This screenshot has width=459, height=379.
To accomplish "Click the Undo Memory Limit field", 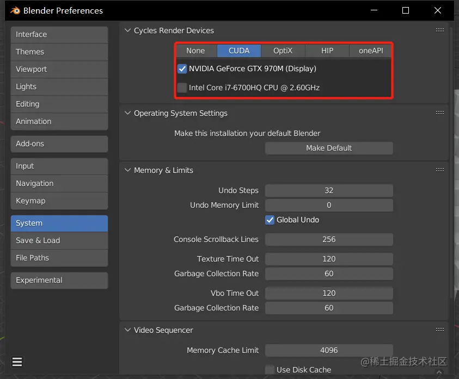I will point(329,206).
